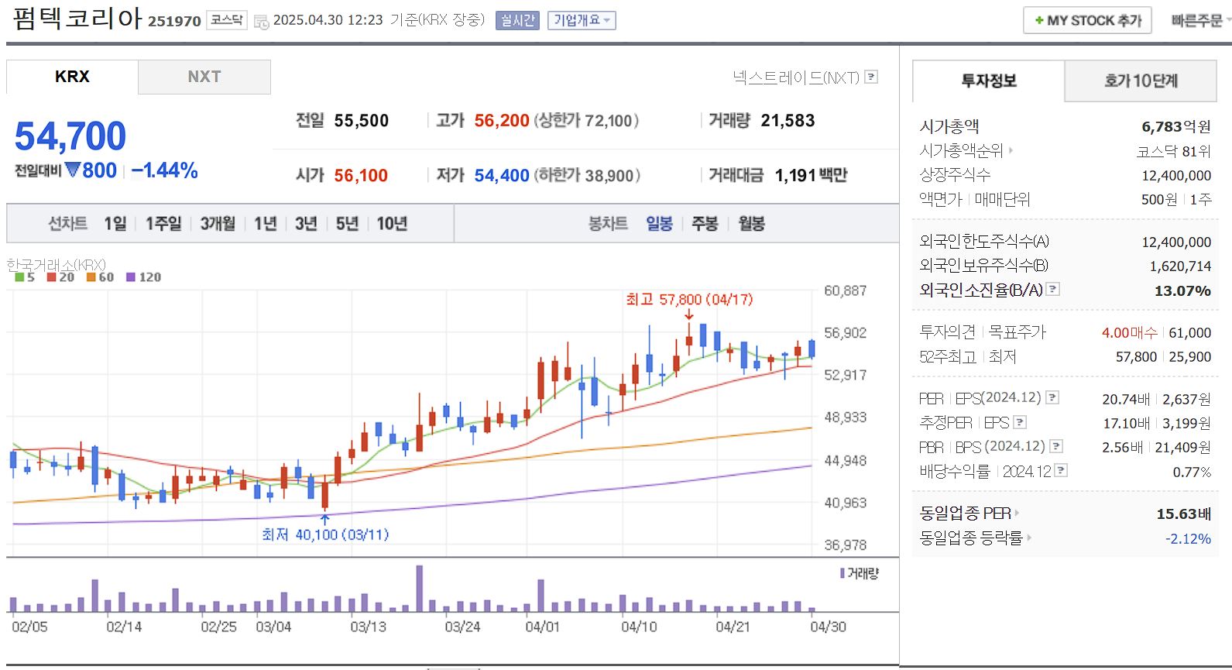
Task: Open NXT help question-mark icon
Action: tap(871, 77)
